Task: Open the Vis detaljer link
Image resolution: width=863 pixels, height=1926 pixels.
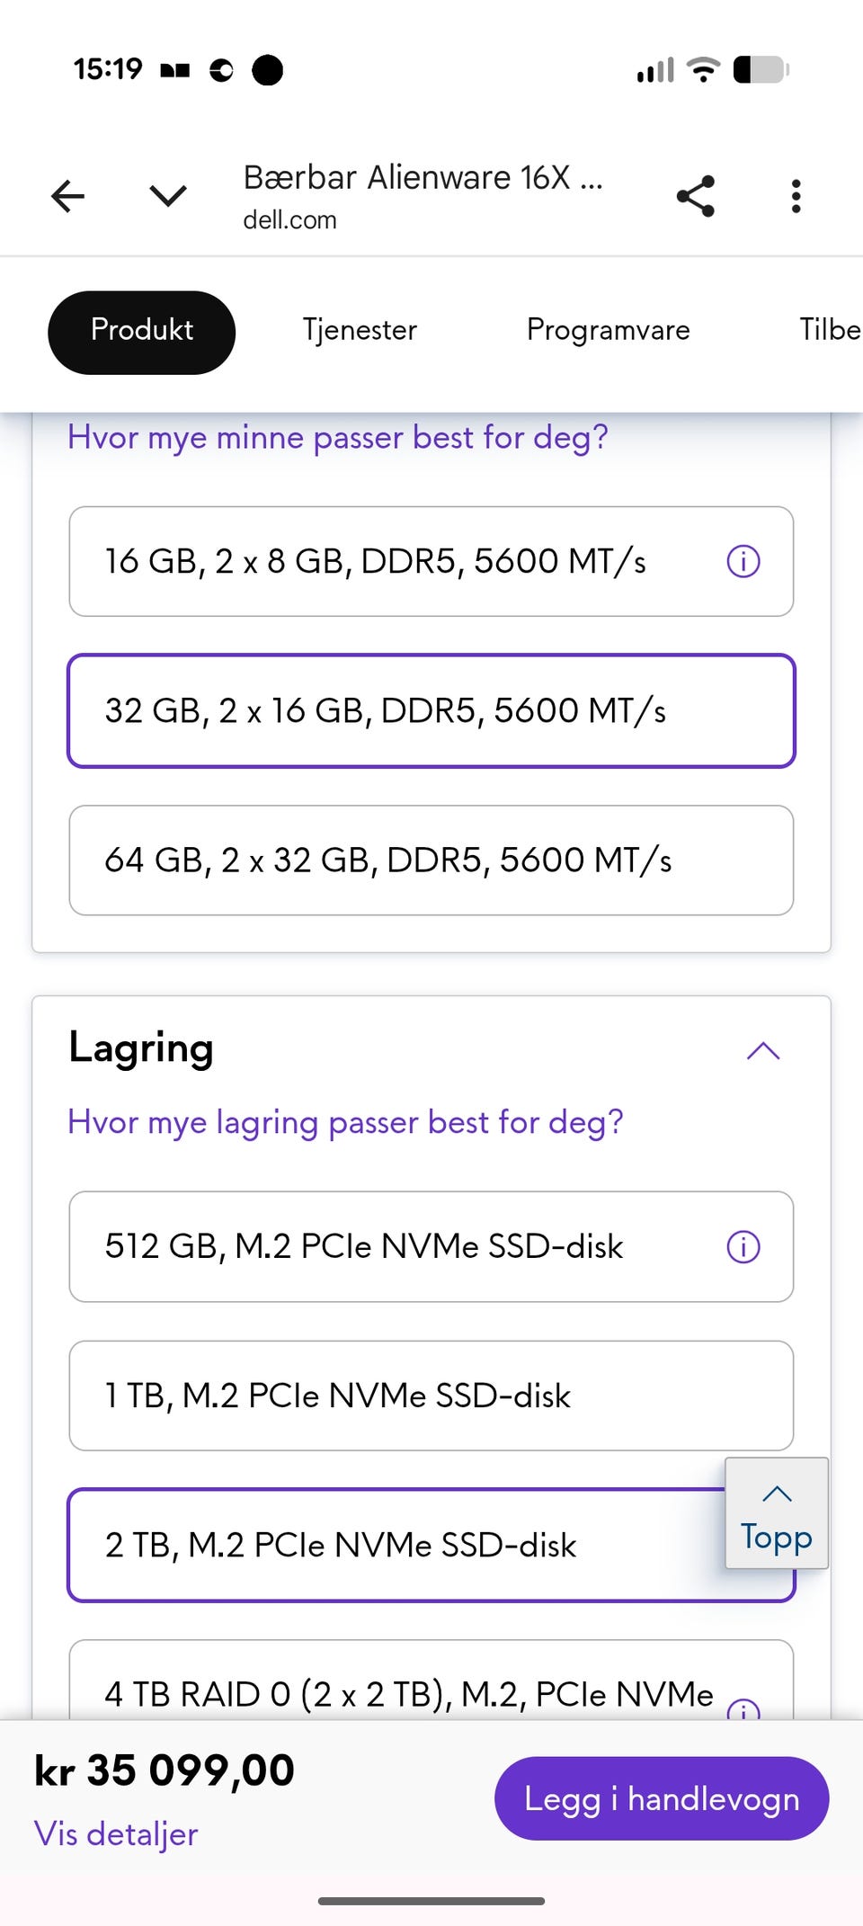Action: point(116,1834)
